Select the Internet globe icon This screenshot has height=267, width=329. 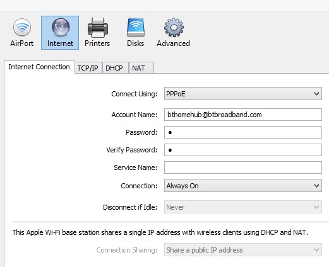tap(60, 33)
